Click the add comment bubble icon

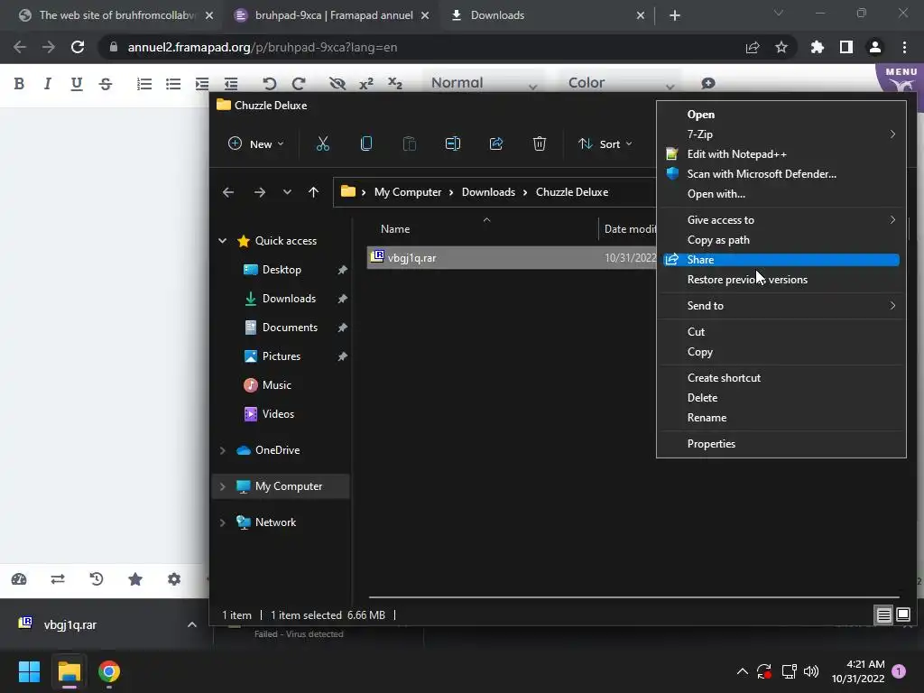(x=708, y=84)
